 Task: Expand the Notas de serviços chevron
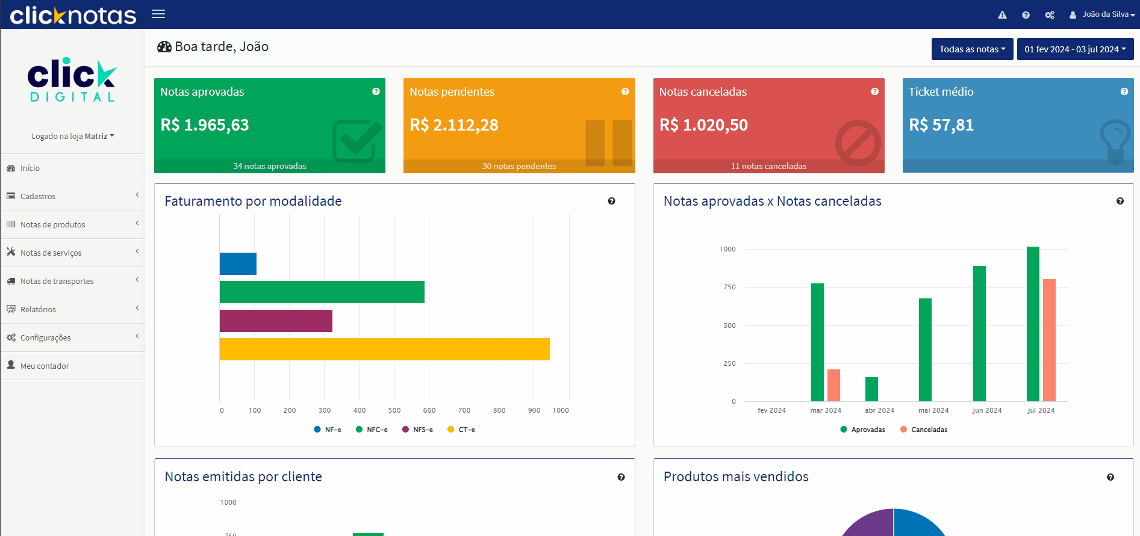click(137, 251)
